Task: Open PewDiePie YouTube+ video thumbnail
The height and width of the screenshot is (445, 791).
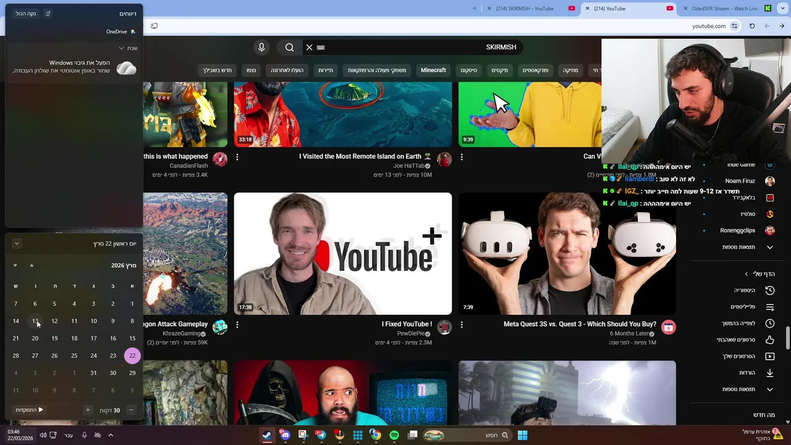Action: tap(343, 253)
